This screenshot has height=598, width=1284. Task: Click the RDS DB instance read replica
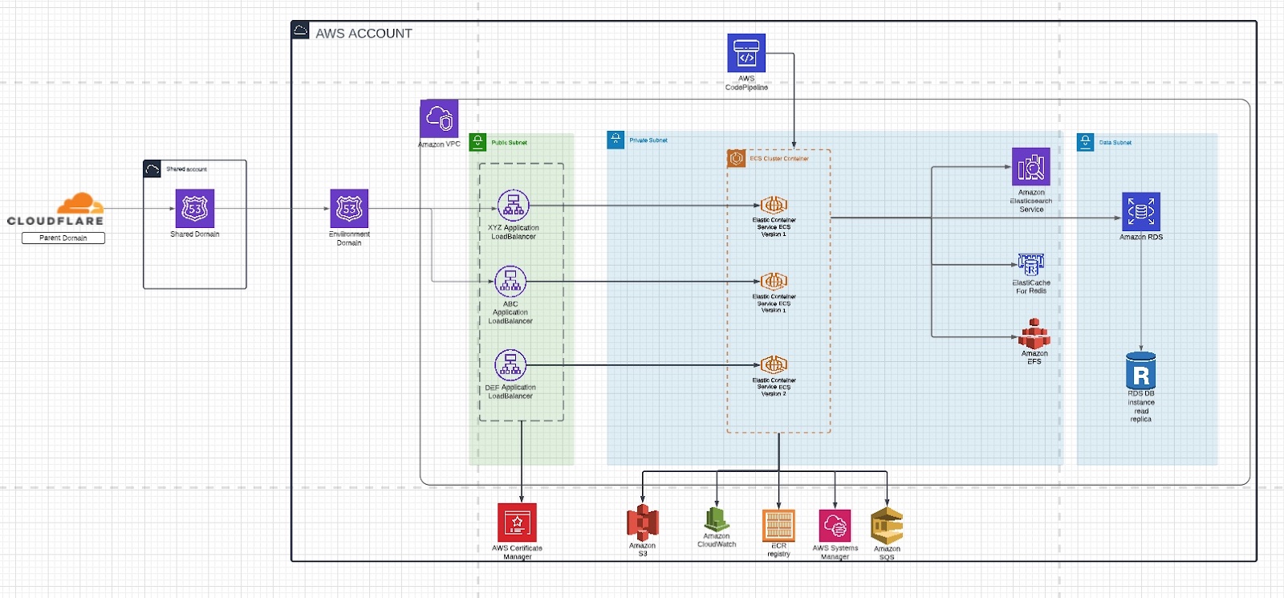point(1141,371)
